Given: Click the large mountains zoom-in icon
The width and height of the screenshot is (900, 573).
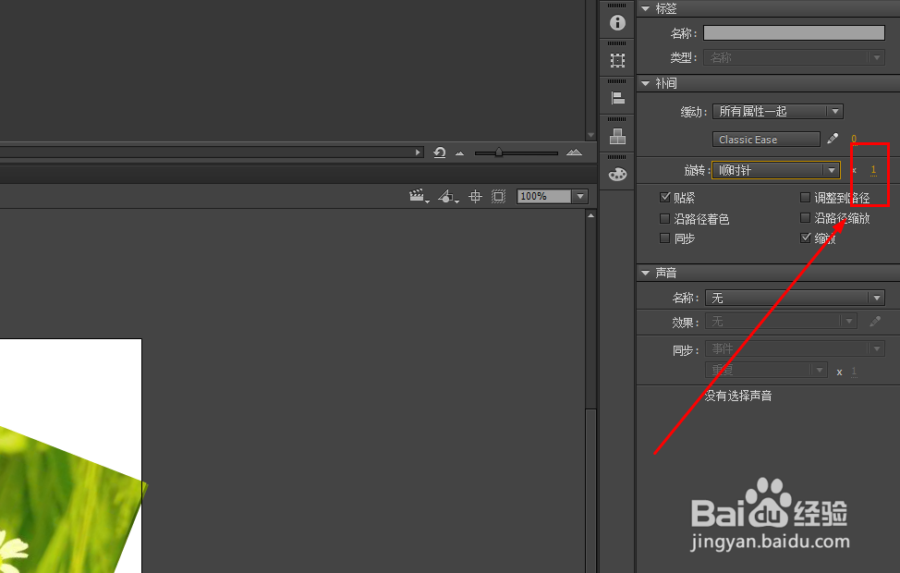Looking at the screenshot, I should pos(574,152).
